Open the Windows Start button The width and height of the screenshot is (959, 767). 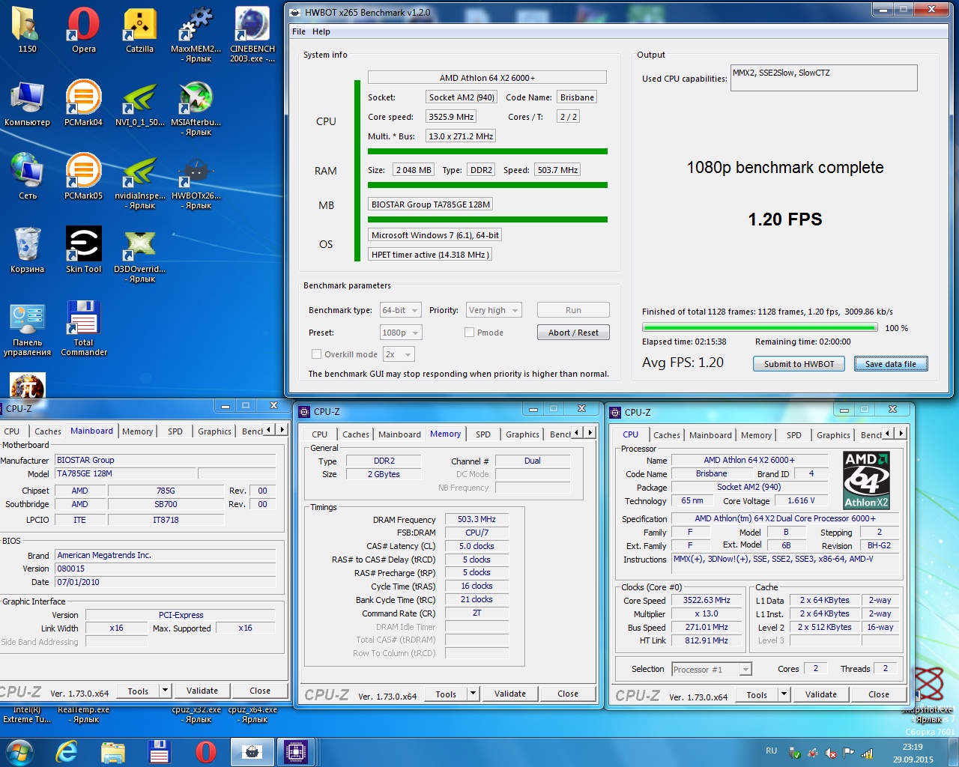[19, 751]
